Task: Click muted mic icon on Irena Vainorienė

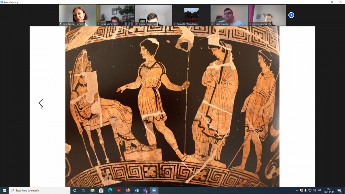Action: tap(99, 24)
